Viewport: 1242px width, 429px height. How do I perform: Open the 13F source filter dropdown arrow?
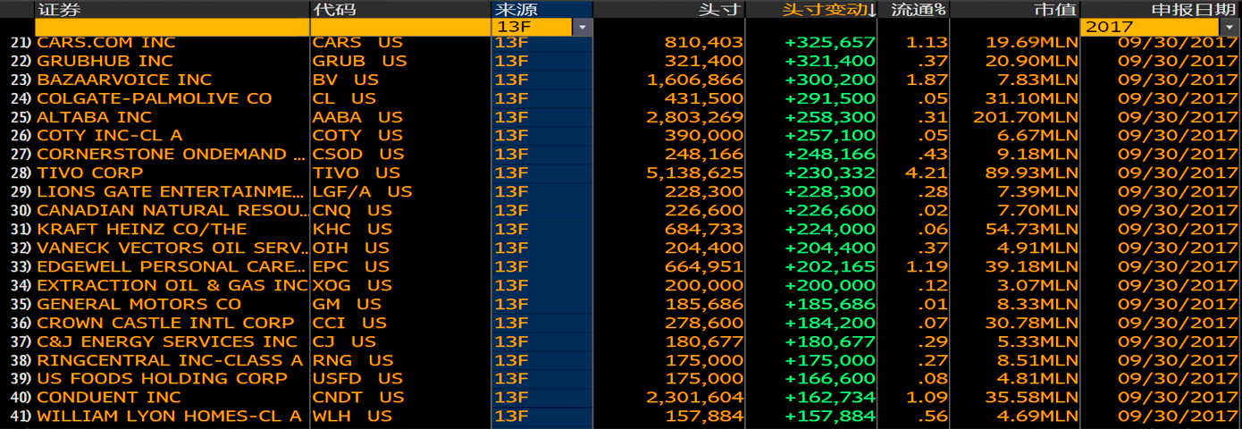(583, 28)
